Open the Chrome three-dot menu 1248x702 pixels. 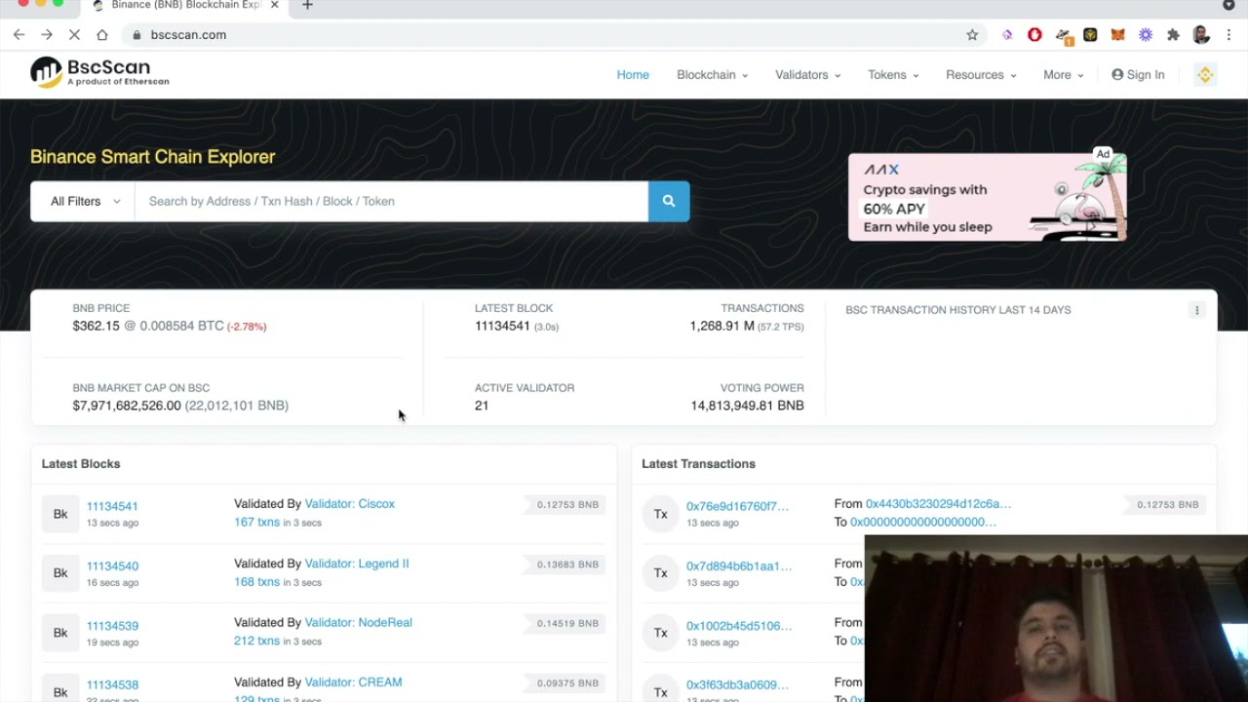coord(1228,35)
